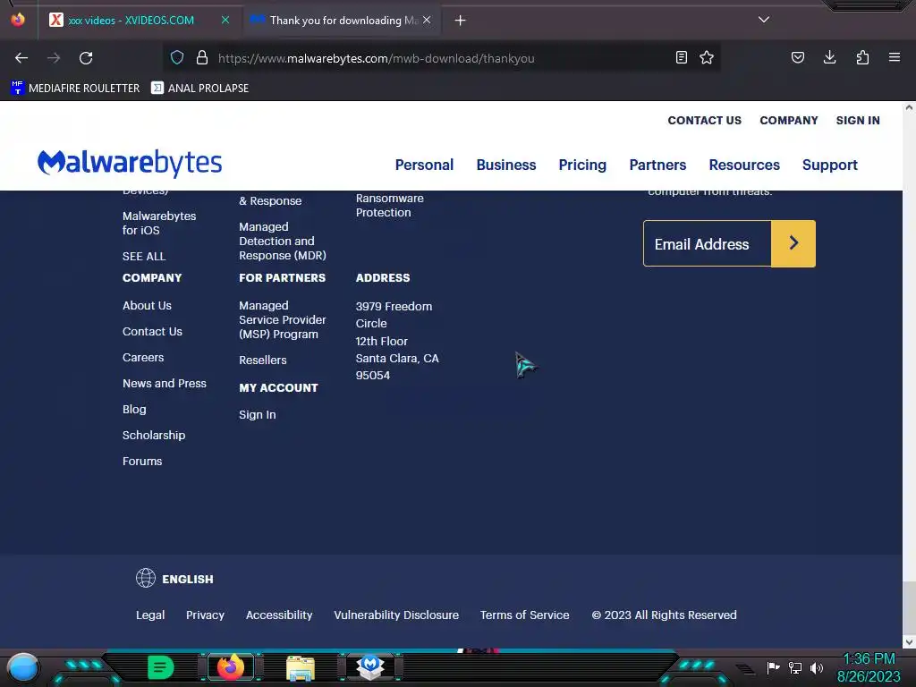Image resolution: width=916 pixels, height=687 pixels.
Task: Bookmark this page with the star icon
Action: (x=707, y=57)
